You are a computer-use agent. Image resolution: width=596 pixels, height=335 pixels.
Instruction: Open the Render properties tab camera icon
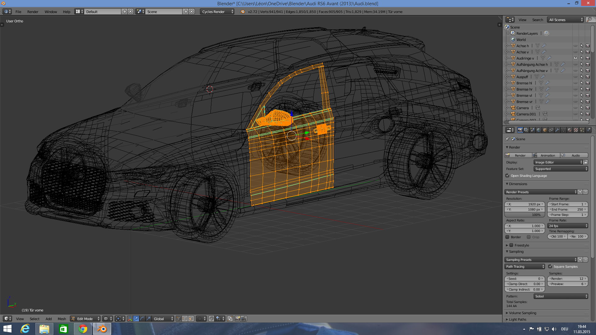520,130
